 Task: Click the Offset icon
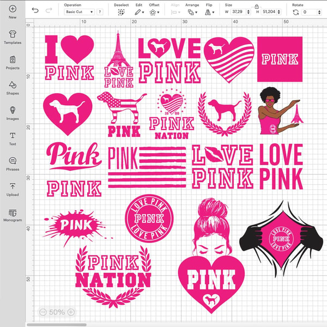[x=153, y=13]
